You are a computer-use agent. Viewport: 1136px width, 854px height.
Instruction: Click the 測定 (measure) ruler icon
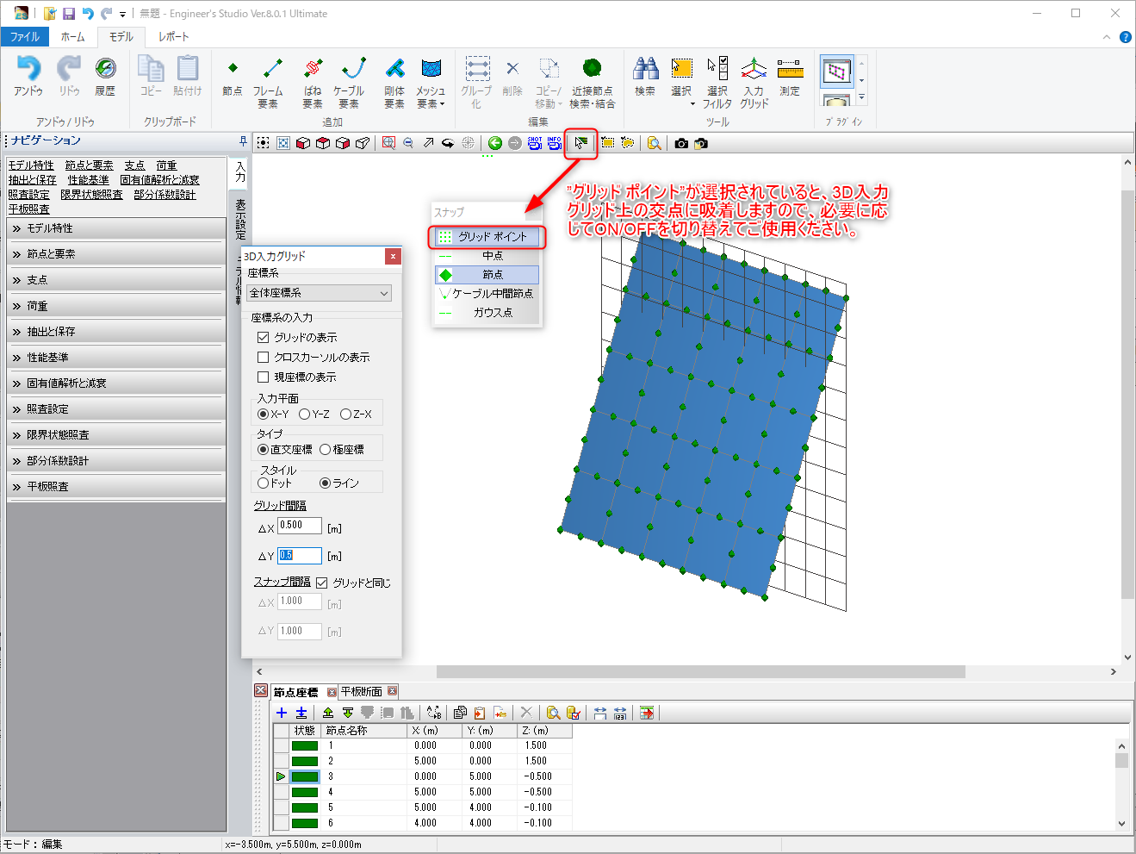790,77
